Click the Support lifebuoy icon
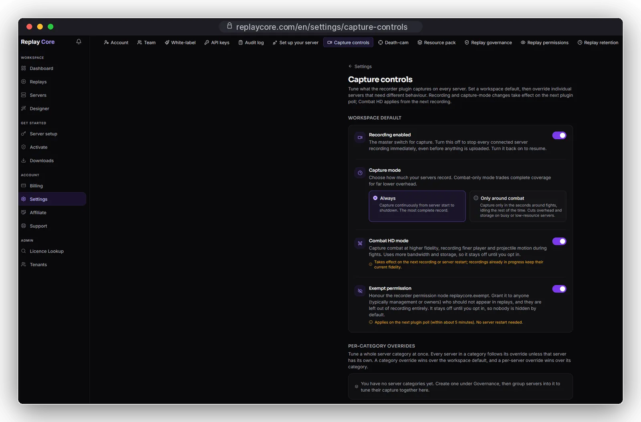 click(24, 226)
